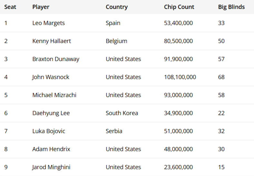
Task: Select the 23,600,000 chip count value
Action: [178, 167]
